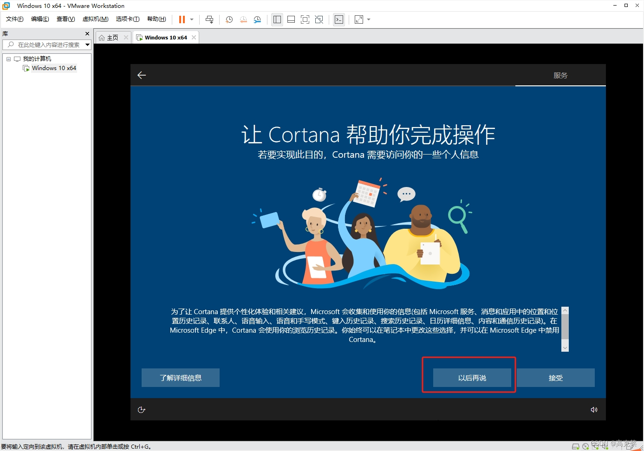The height and width of the screenshot is (451, 644).
Task: Open the stretch display dropdown arrow
Action: point(369,19)
